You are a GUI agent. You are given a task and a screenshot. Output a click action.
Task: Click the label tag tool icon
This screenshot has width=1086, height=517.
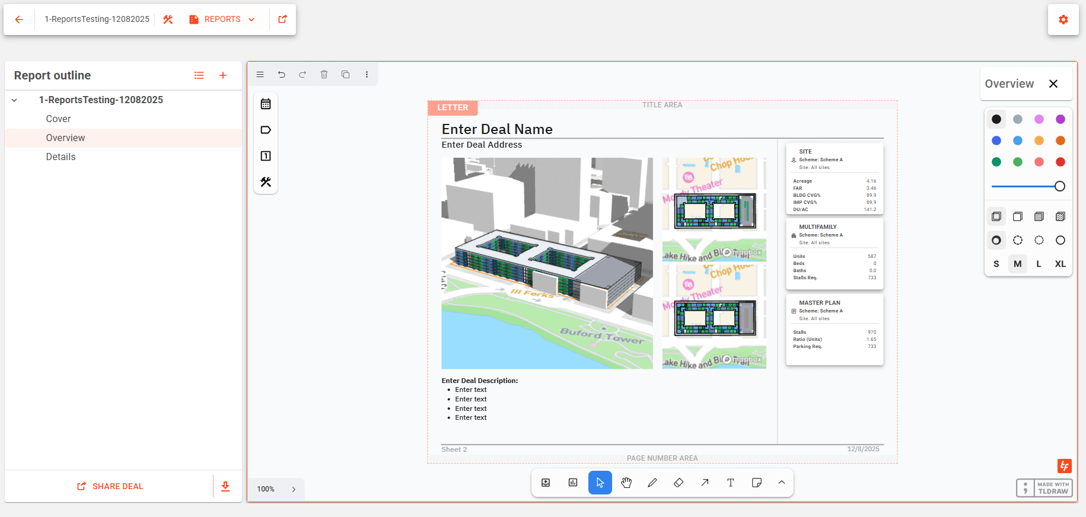click(x=266, y=130)
